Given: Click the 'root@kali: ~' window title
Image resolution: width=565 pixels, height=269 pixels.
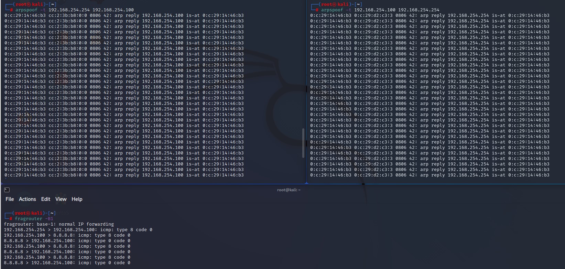Looking at the screenshot, I should click(x=289, y=190).
